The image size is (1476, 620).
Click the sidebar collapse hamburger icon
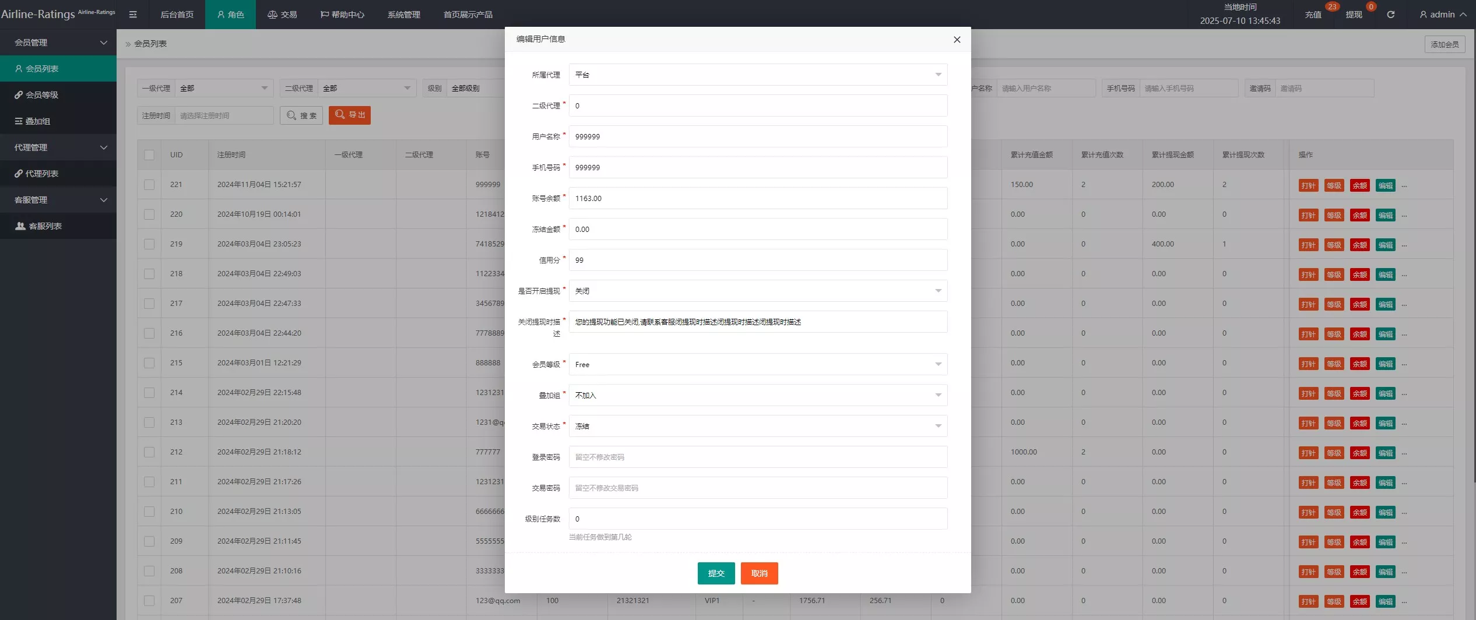pos(133,15)
